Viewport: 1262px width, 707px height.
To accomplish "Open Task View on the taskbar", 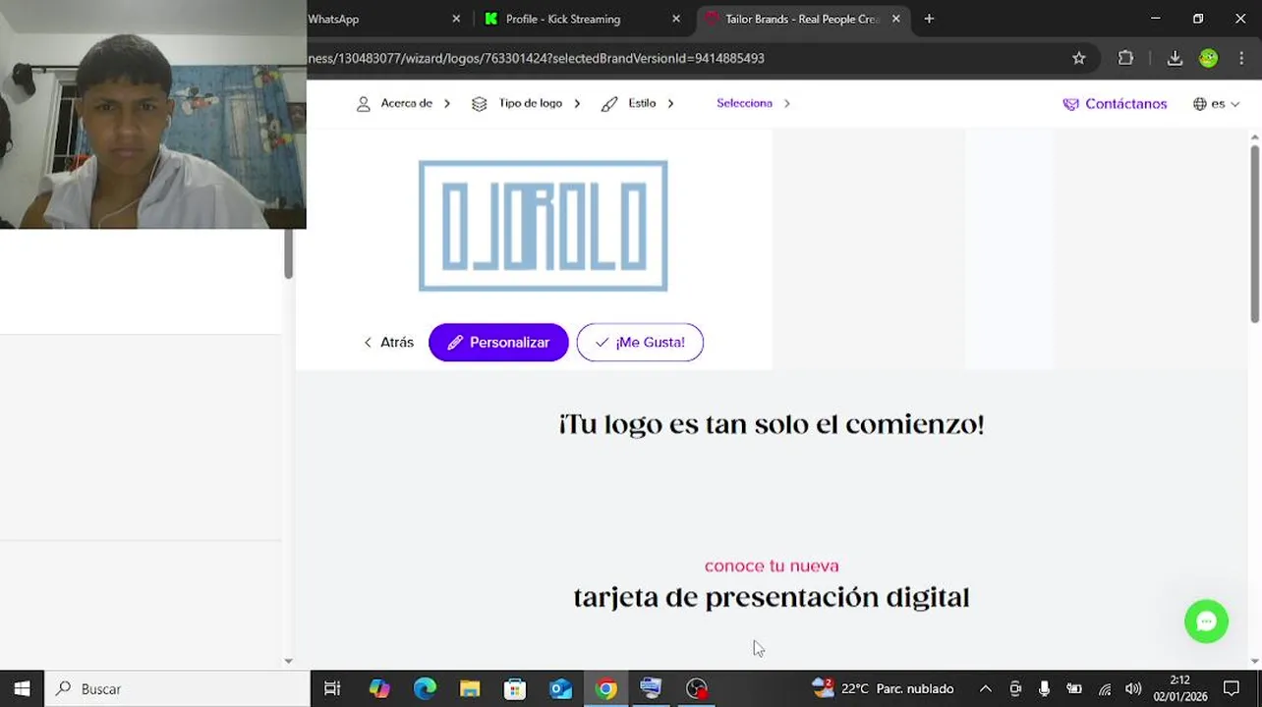I will [x=332, y=688].
